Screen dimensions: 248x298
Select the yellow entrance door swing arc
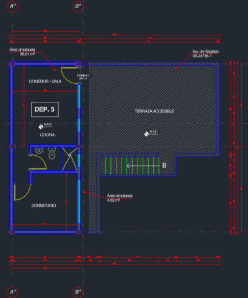tap(69, 76)
